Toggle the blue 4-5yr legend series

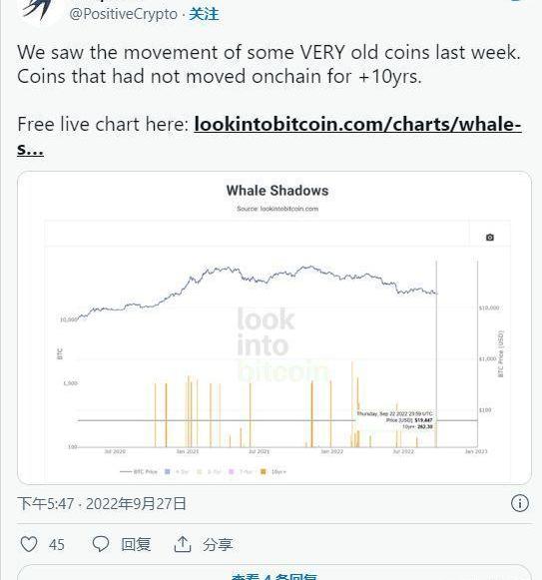pos(177,471)
